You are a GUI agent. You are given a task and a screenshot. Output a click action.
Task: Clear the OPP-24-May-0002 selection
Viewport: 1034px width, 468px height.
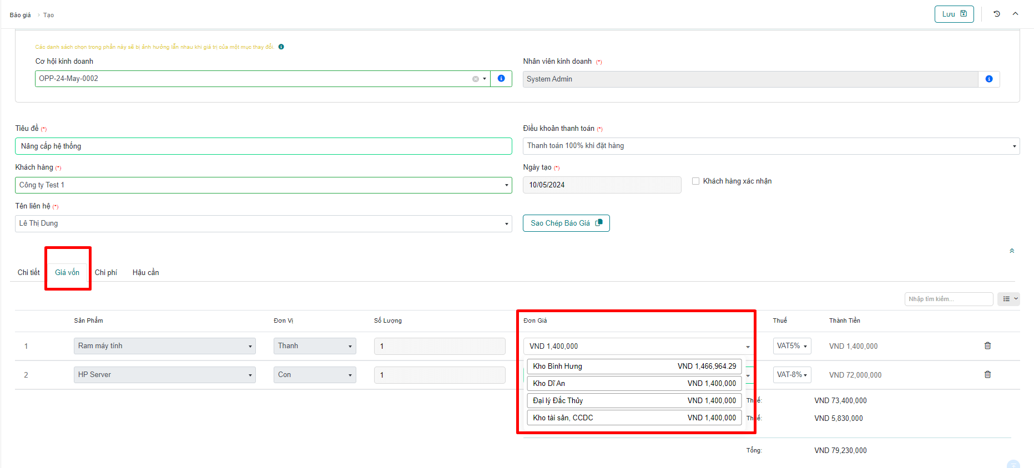coord(476,79)
